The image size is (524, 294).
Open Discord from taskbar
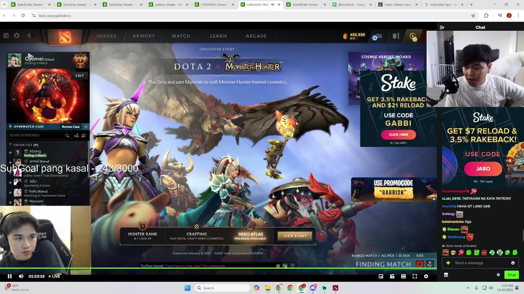pos(313,288)
